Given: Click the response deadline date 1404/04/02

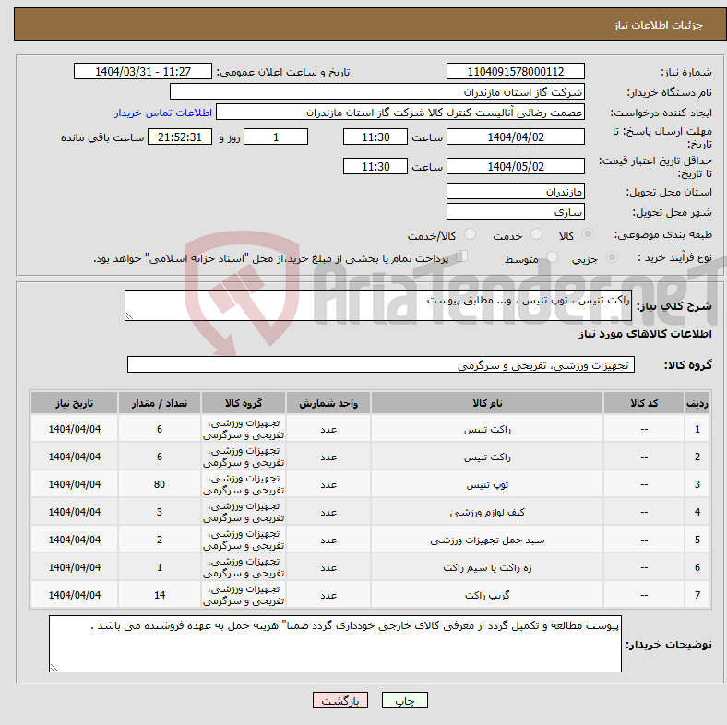Looking at the screenshot, I should (x=515, y=137).
